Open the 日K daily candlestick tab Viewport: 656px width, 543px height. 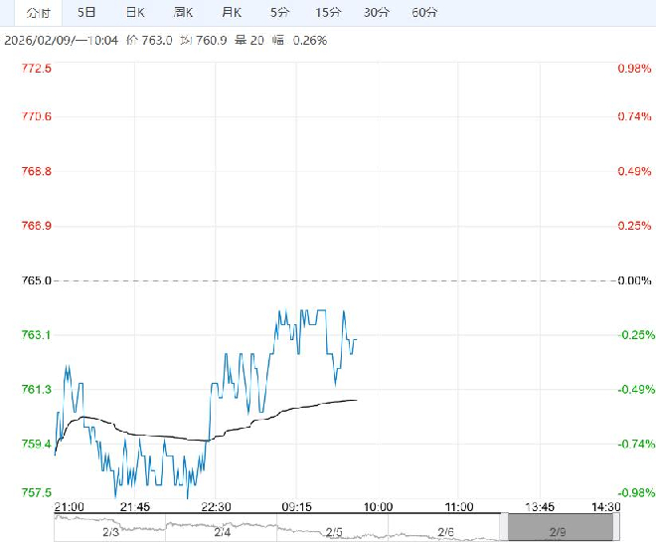[134, 13]
